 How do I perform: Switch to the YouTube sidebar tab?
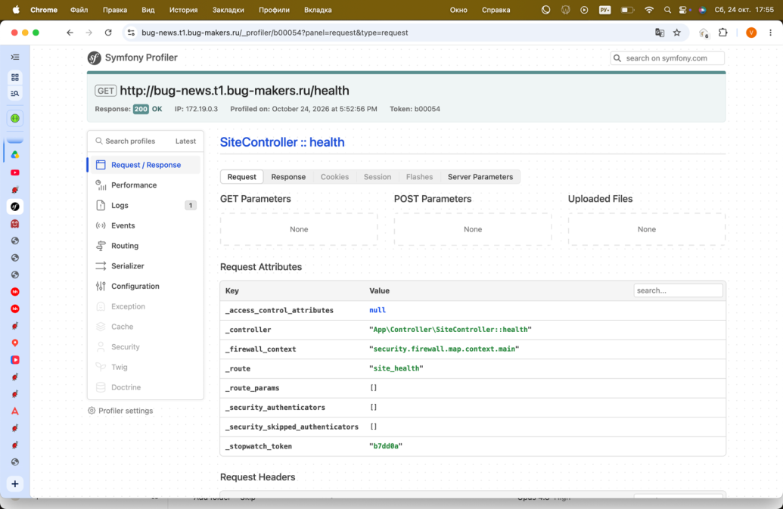[15, 172]
